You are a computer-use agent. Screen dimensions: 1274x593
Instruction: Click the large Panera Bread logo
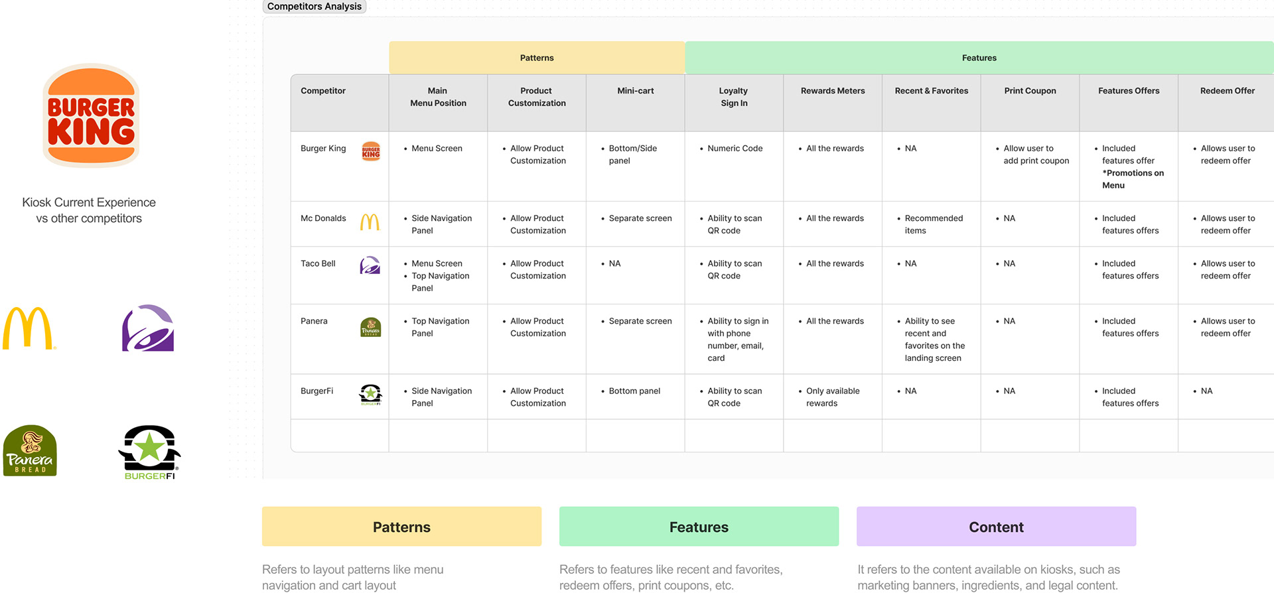[x=30, y=450]
